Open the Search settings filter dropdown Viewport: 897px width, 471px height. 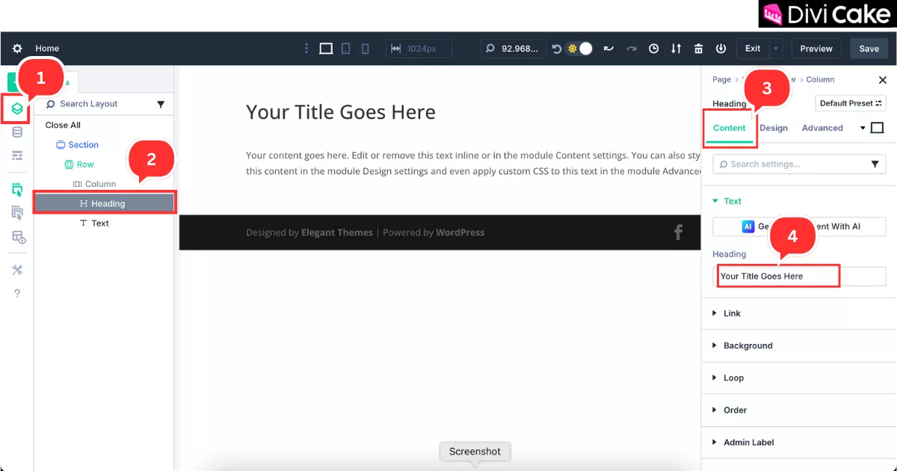(x=875, y=164)
